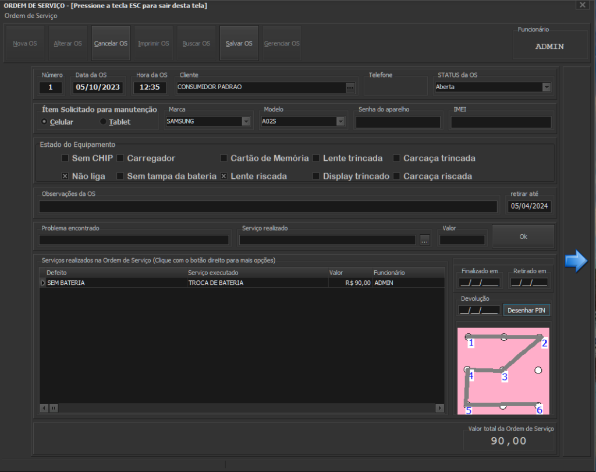Viewport: 596px width, 472px height.
Task: Click pattern dot number 3
Action: [502, 370]
